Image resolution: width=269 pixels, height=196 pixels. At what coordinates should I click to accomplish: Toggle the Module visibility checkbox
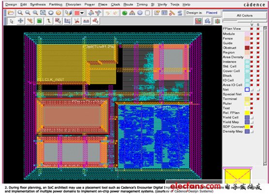point(252,34)
